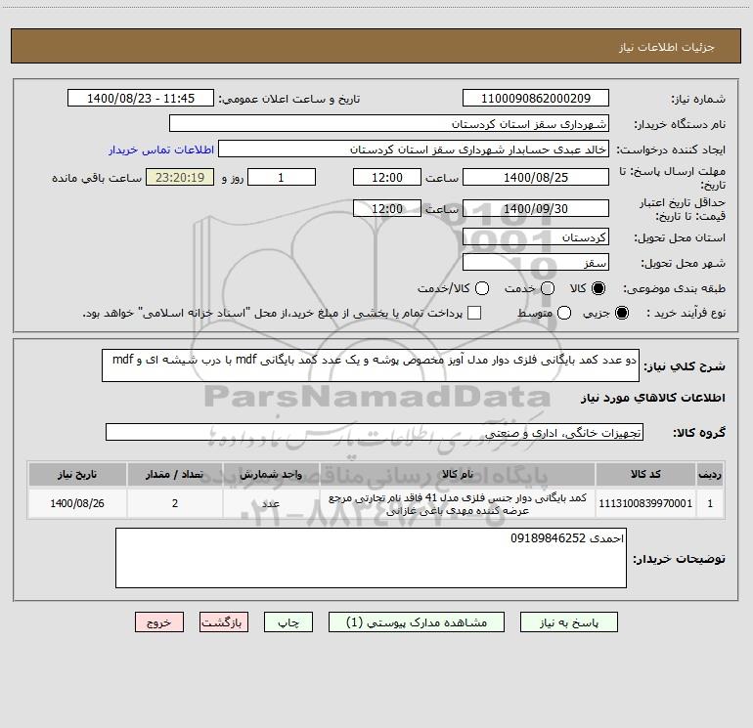Click the row number cell 1
Image resolution: width=753 pixels, height=728 pixels.
710,503
